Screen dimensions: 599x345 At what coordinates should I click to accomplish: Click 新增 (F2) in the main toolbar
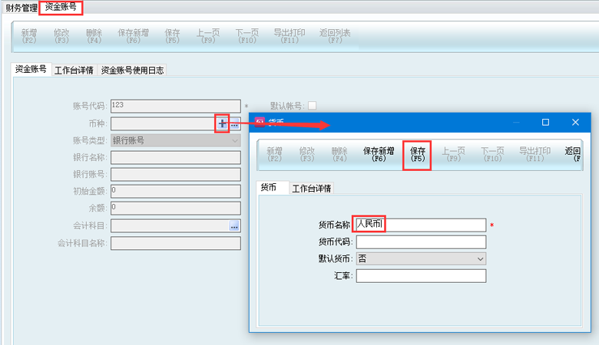click(29, 37)
